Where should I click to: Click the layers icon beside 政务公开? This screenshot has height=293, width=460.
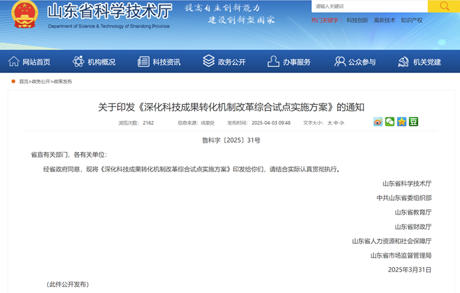pyautogui.click(x=209, y=62)
